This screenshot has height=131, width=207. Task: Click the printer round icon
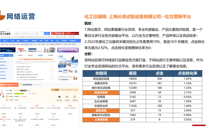(x=67, y=97)
